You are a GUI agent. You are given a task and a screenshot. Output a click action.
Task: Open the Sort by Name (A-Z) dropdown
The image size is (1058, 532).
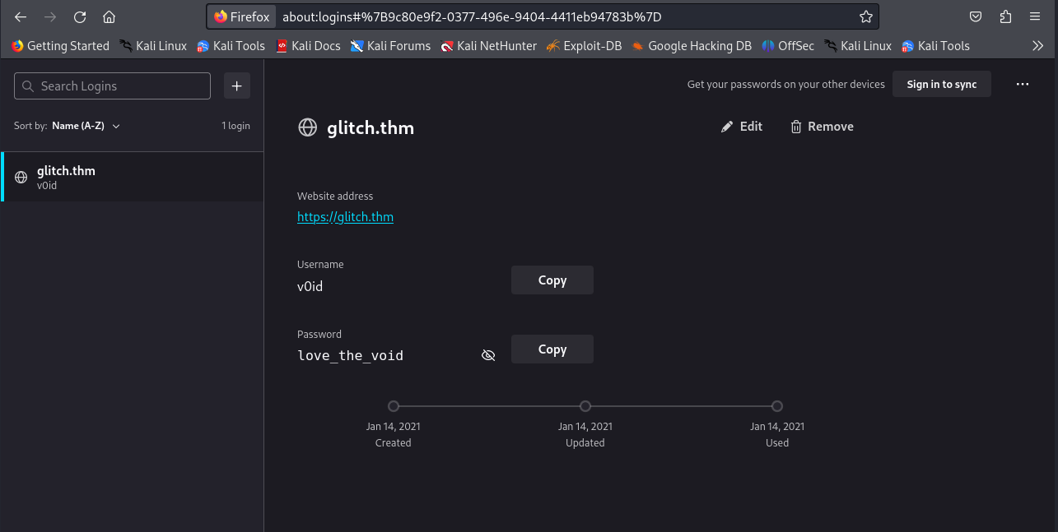pyautogui.click(x=86, y=126)
